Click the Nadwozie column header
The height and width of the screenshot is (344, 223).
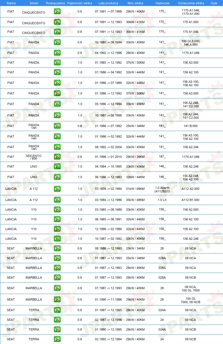pos(162,3)
